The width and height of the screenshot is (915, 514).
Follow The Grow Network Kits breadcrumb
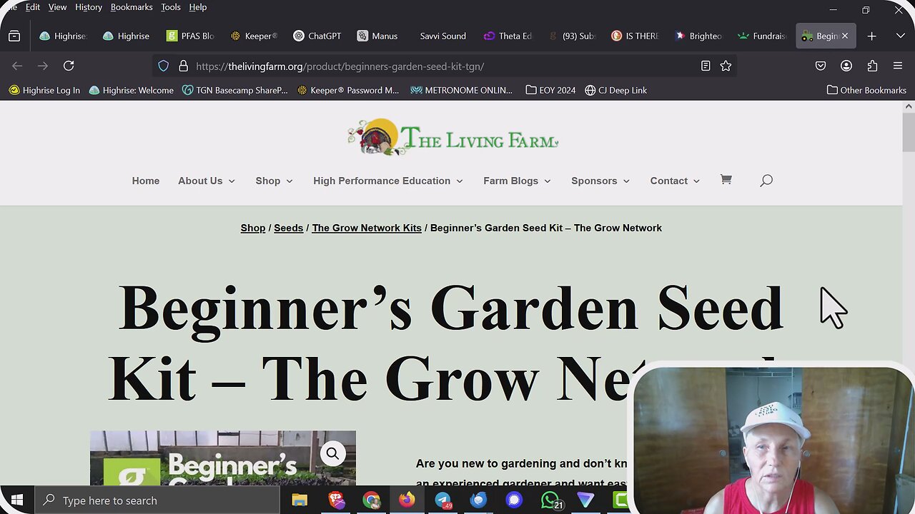coord(367,228)
